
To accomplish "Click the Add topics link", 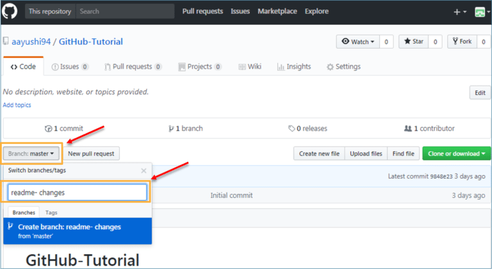I will 17,105.
